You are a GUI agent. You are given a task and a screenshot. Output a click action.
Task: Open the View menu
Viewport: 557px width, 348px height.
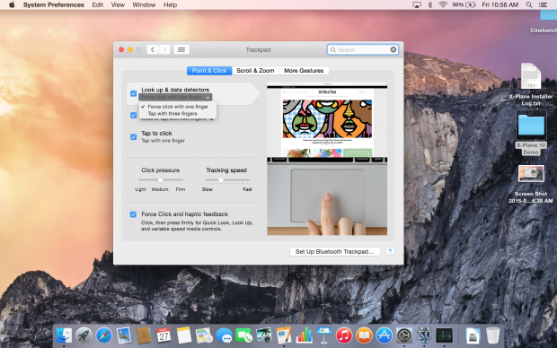tap(118, 5)
